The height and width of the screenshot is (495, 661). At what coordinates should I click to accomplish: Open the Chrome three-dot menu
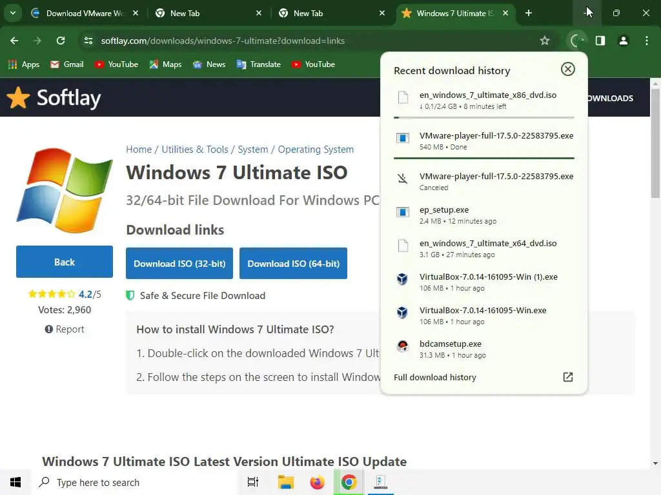point(647,41)
